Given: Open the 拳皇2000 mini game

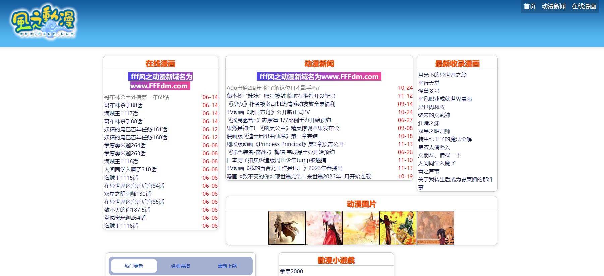Looking at the screenshot, I should click(x=291, y=271).
